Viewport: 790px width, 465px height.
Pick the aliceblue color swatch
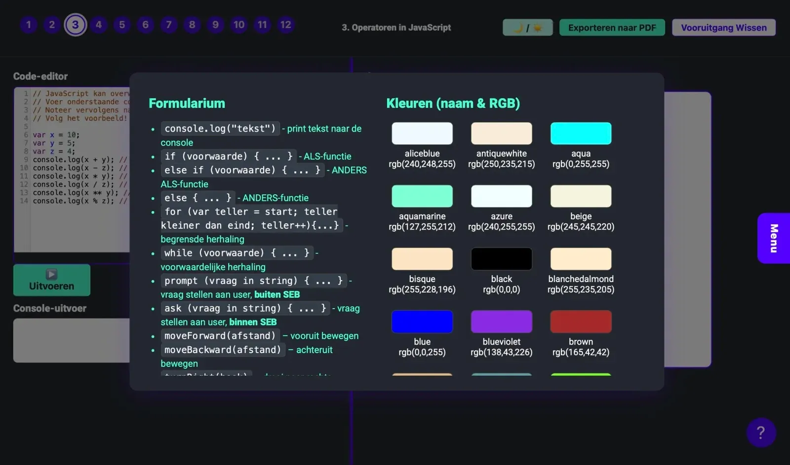tap(422, 133)
